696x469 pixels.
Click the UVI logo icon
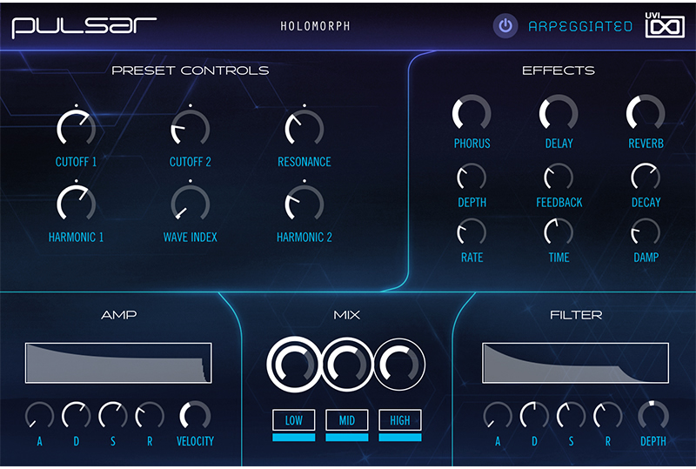click(x=665, y=25)
